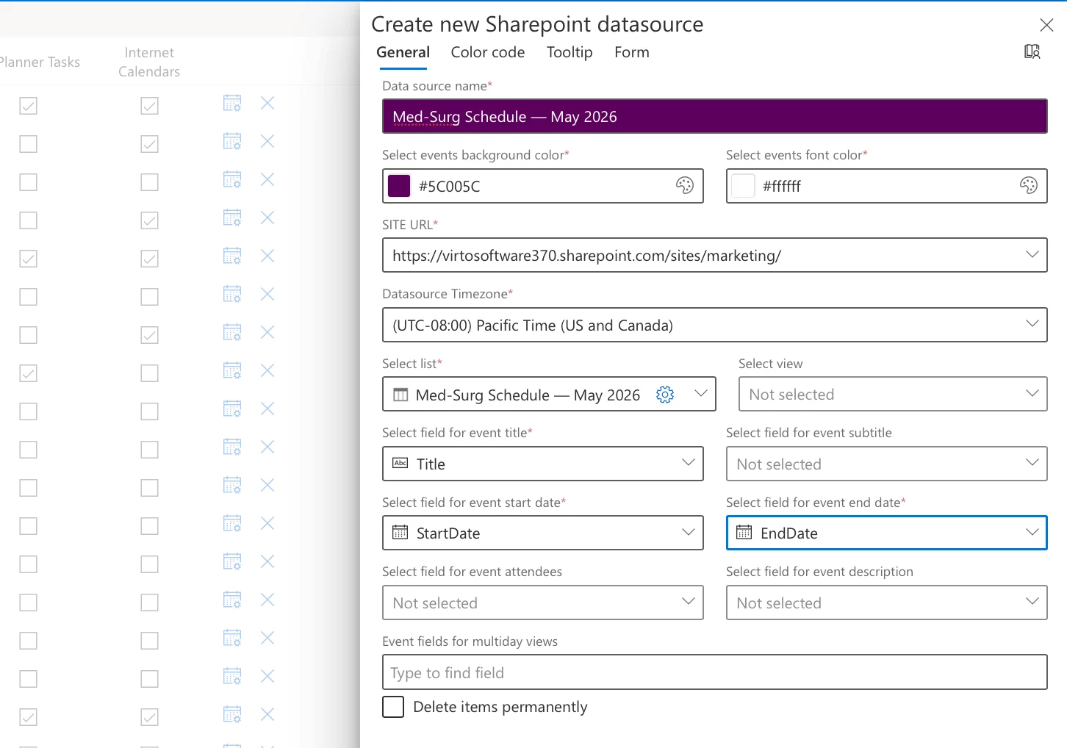Open the Select view dropdown
Viewport: 1067px width, 748px height.
click(x=893, y=394)
